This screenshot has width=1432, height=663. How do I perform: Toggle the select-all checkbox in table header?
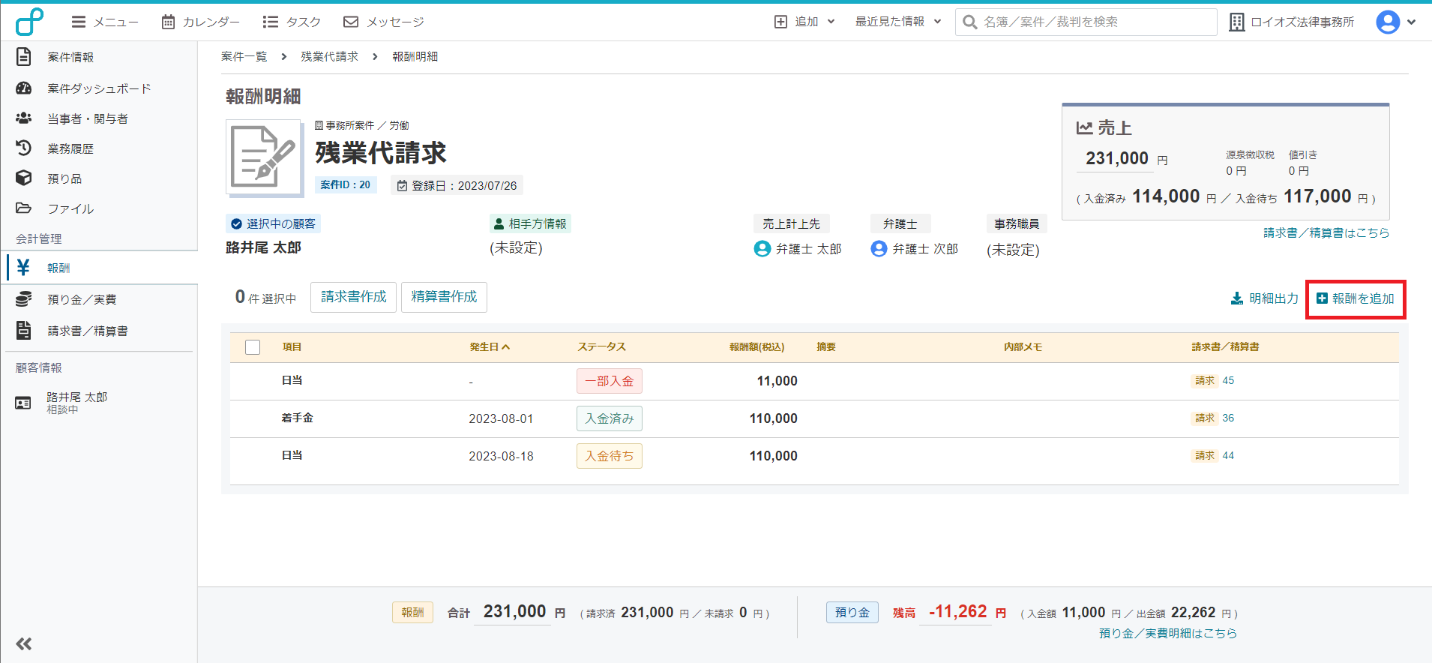click(x=253, y=347)
